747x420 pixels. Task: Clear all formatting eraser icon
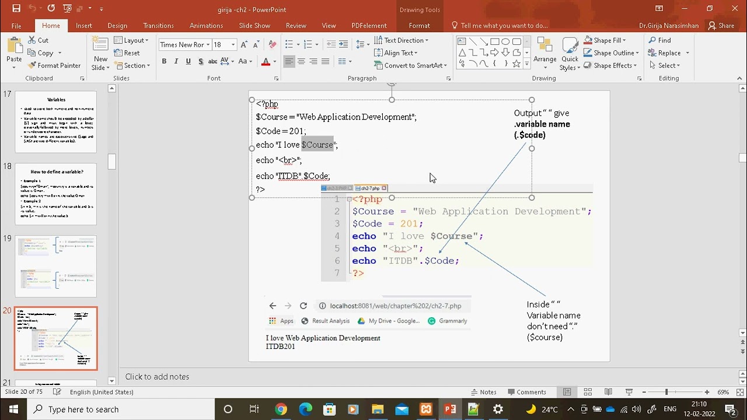[272, 45]
